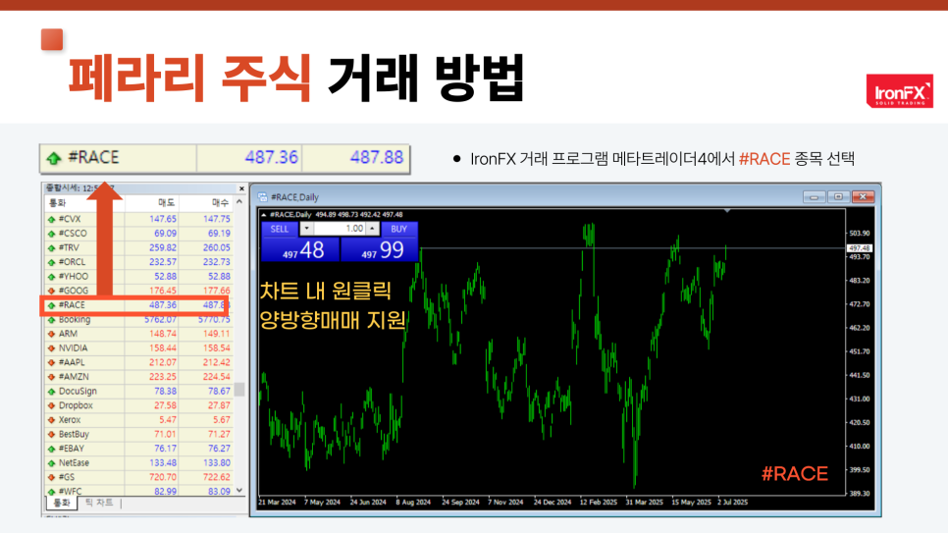Screen dimensions: 948x533
Task: Click the BUY button on the chart
Action: [399, 229]
